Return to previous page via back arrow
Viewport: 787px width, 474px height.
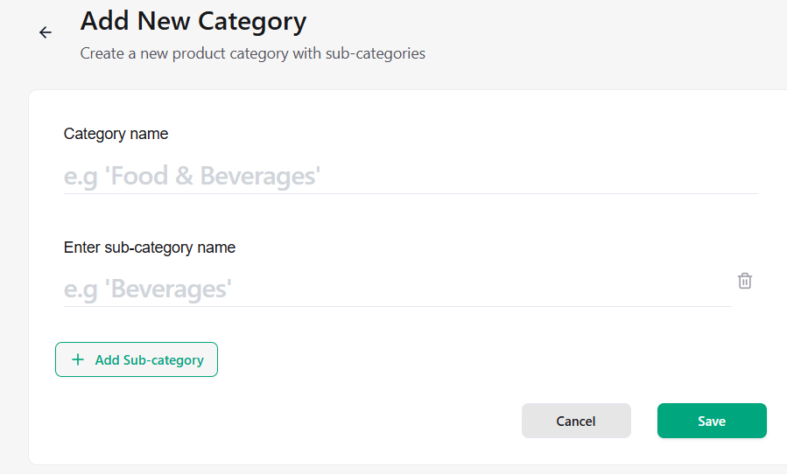46,32
